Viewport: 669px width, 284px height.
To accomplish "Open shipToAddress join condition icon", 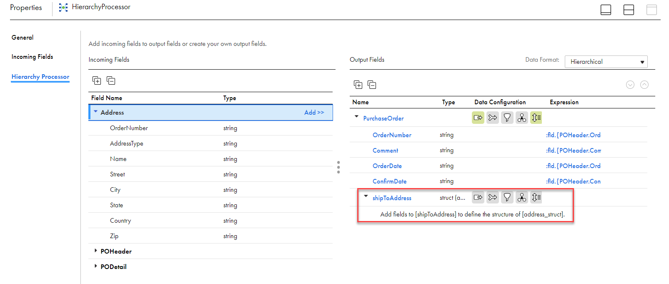I will pos(493,197).
